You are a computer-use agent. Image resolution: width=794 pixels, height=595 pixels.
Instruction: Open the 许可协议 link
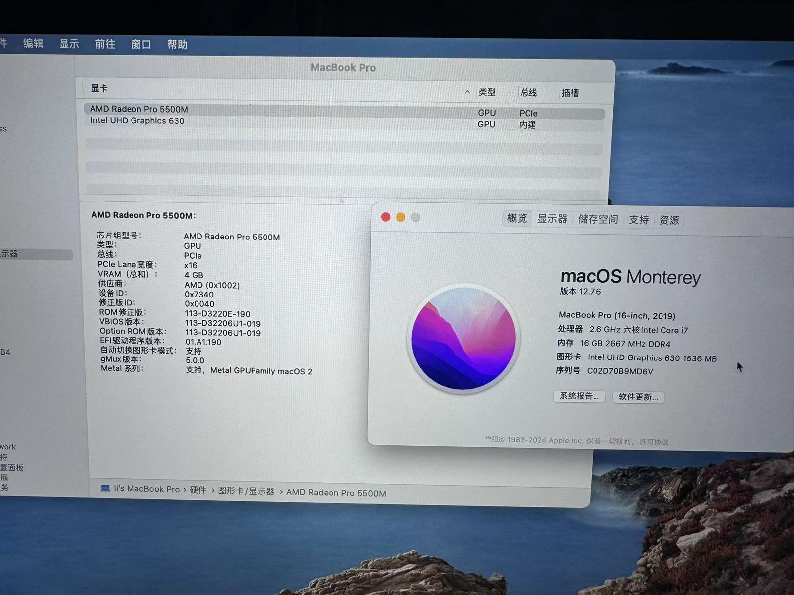tap(654, 442)
